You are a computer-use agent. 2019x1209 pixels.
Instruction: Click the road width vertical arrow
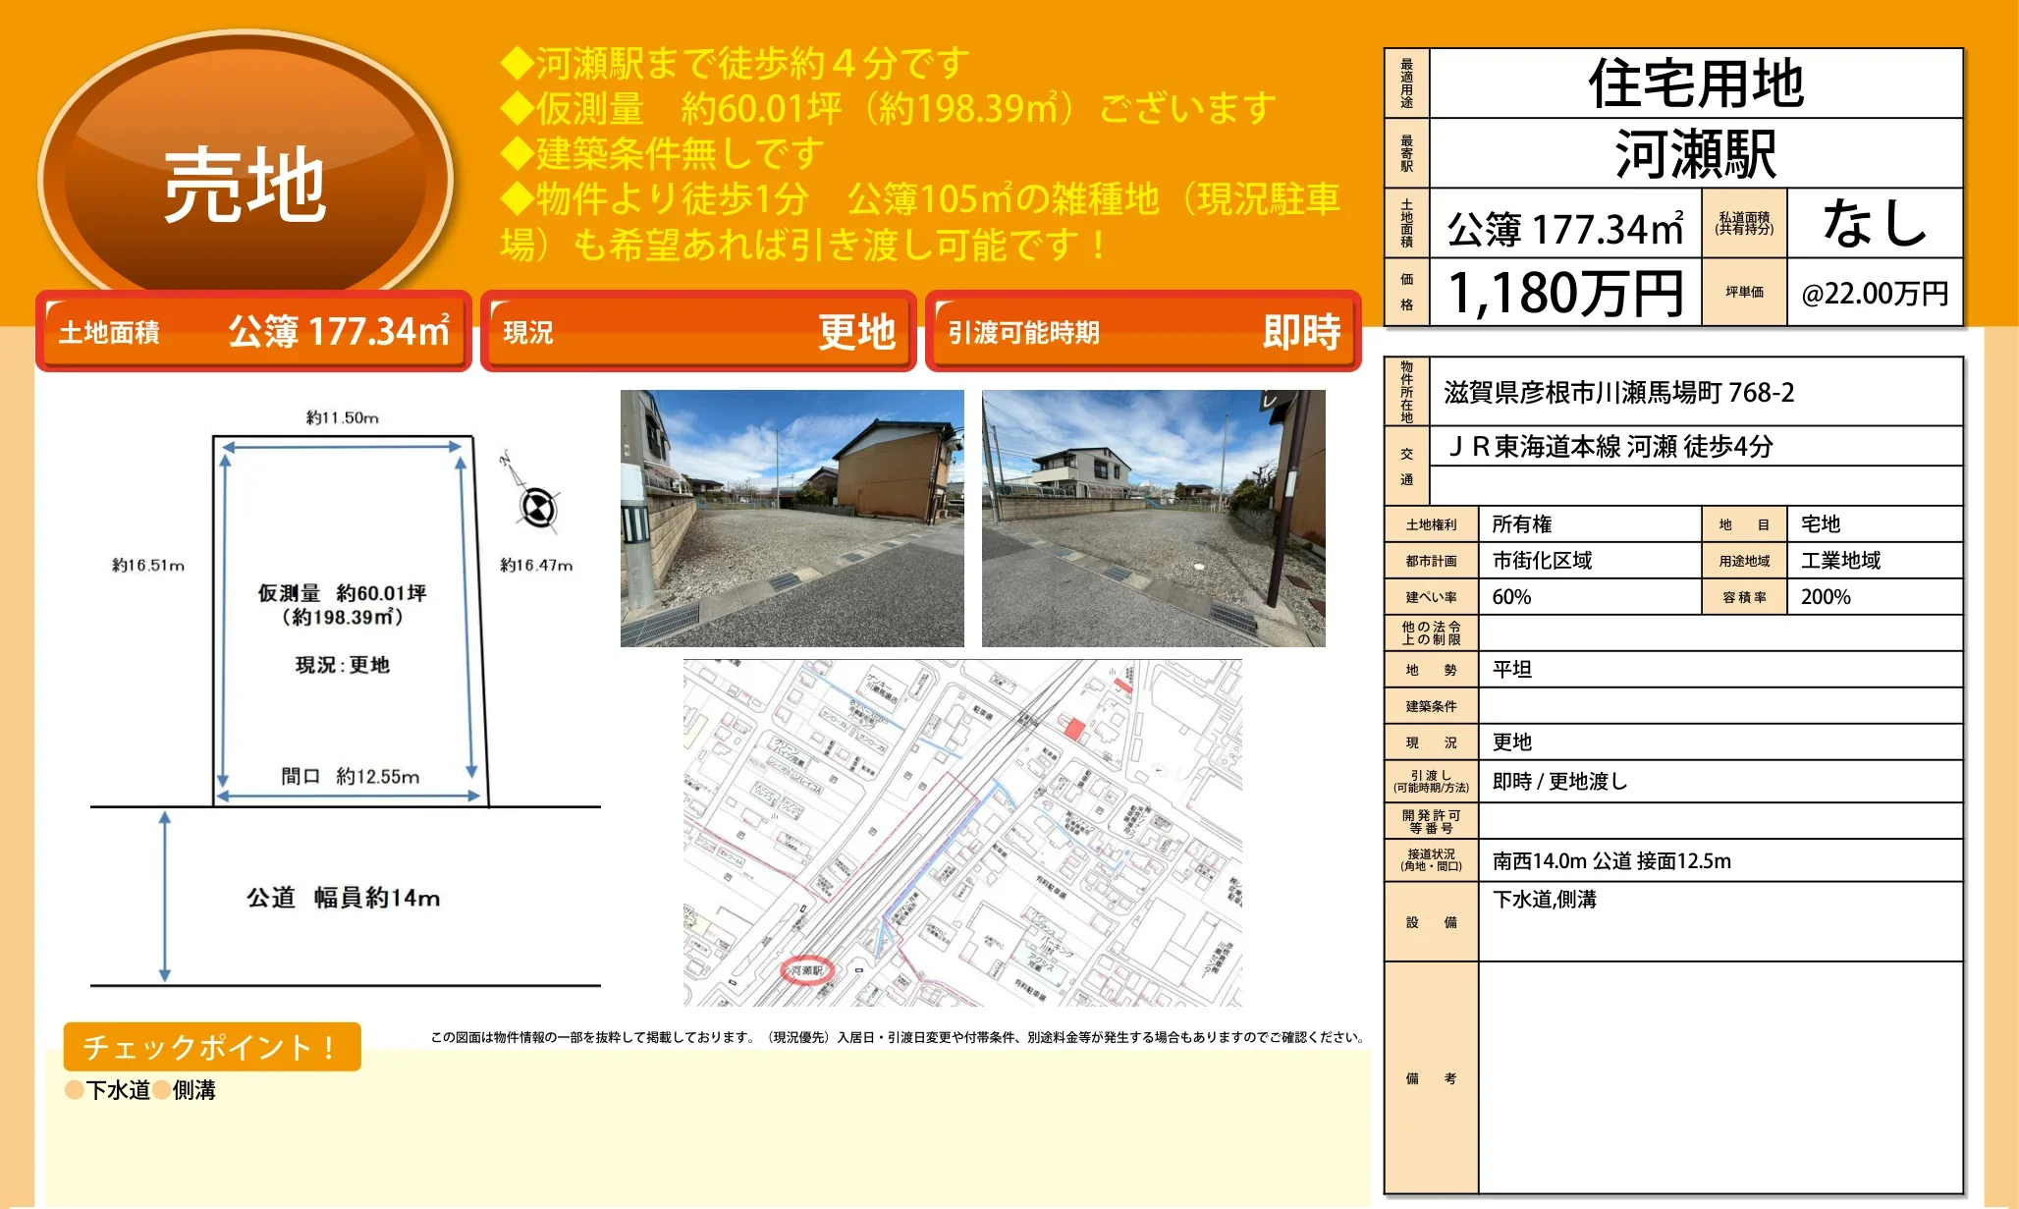point(165,896)
